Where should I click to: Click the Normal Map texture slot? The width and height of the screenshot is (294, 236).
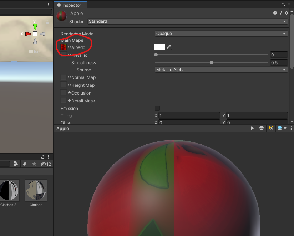click(64, 77)
